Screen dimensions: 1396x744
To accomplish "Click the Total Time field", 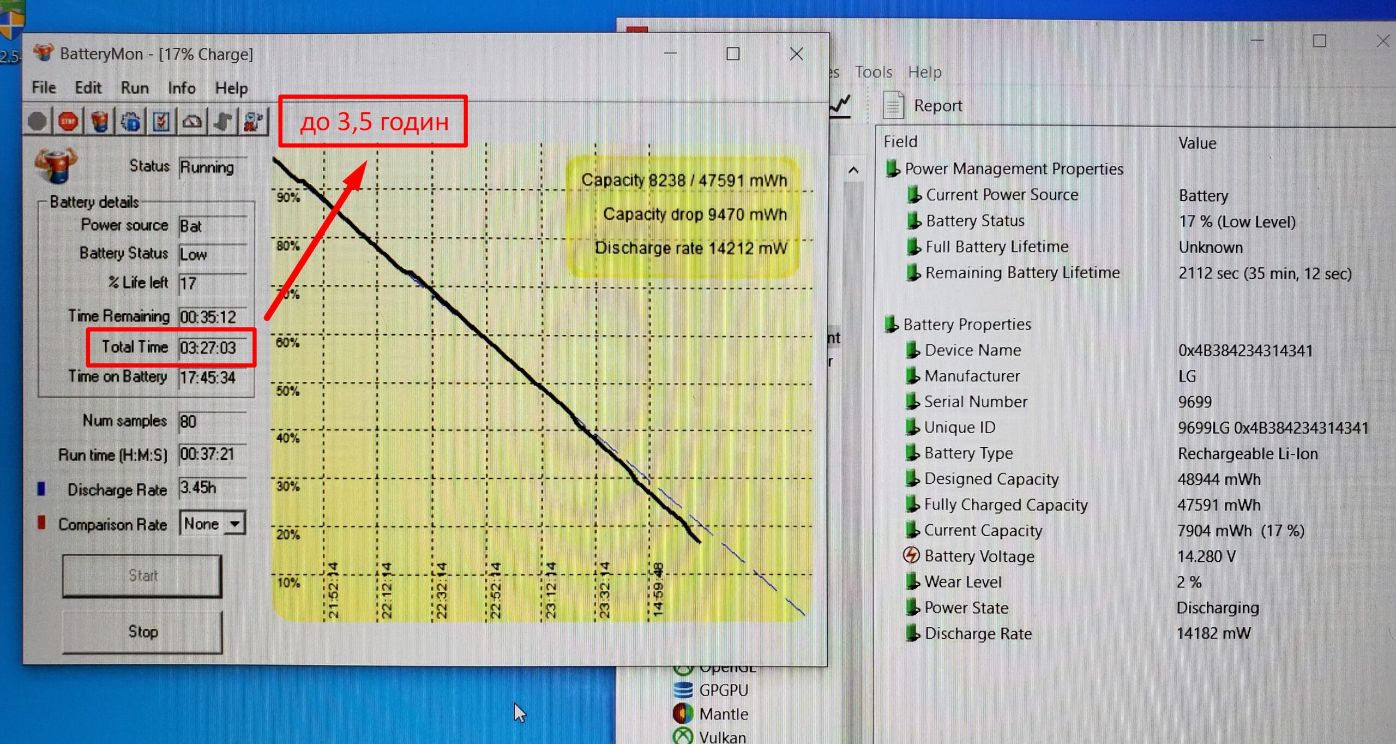I will (x=213, y=348).
